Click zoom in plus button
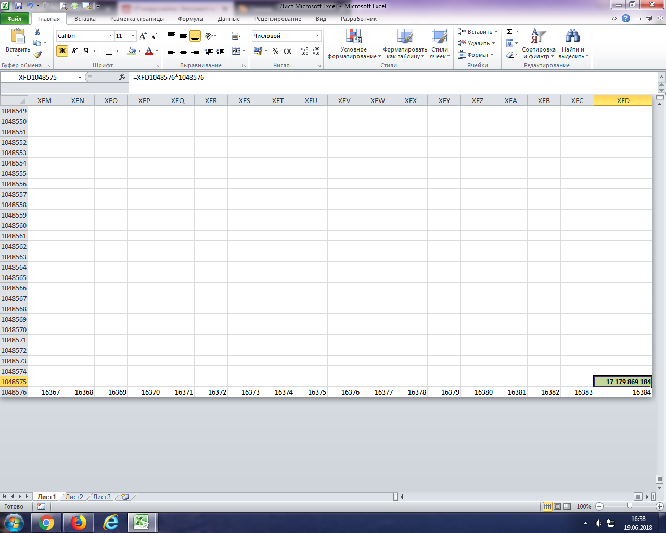This screenshot has height=533, width=666. [660, 506]
